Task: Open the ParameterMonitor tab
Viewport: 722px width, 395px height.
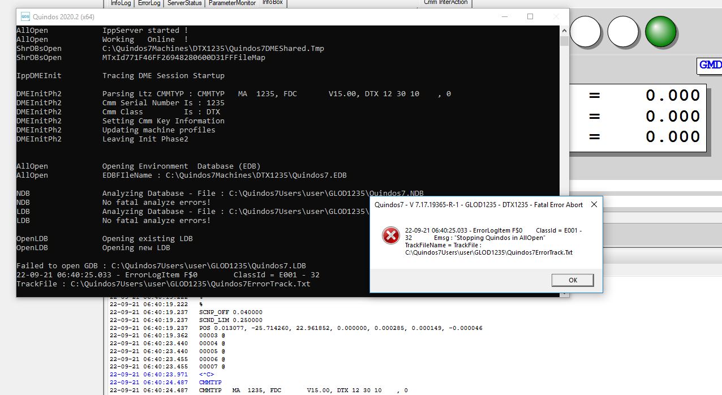Action: click(x=232, y=3)
